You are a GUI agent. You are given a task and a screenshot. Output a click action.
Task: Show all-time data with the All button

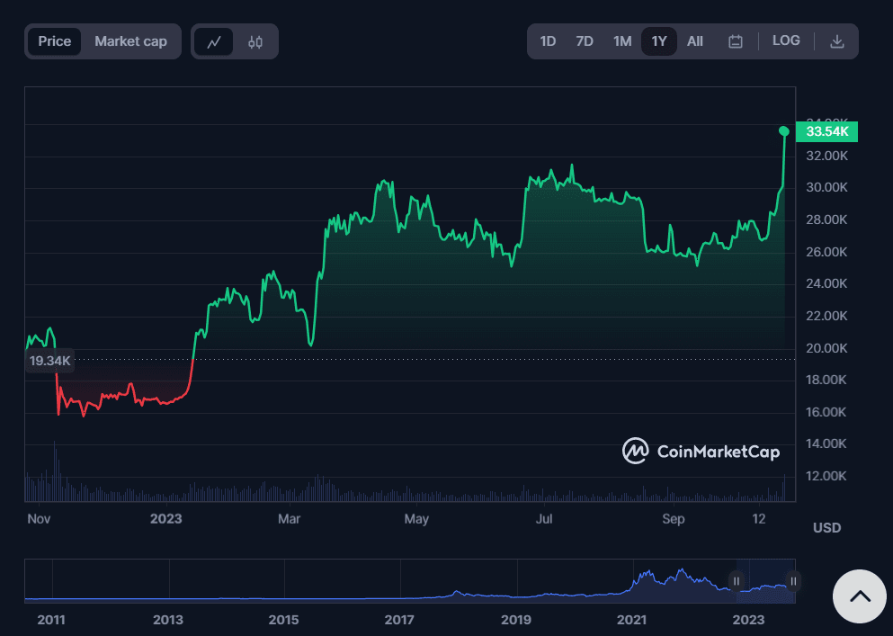(x=694, y=40)
